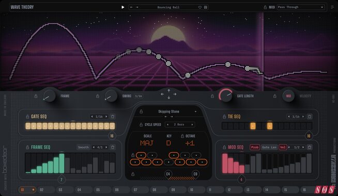The width and height of the screenshot is (338, 196).
Task: Toggle the keyboard notes lock icon
Action: [133, 155]
